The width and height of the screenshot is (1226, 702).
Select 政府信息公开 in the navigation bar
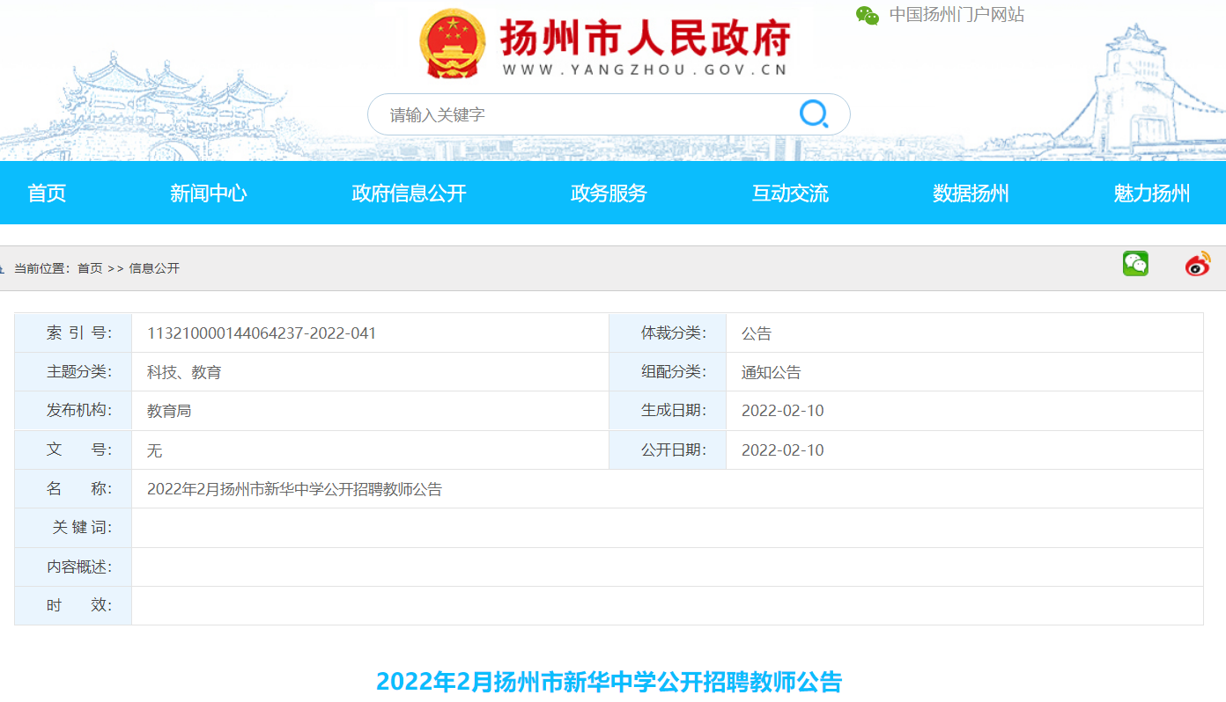409,194
